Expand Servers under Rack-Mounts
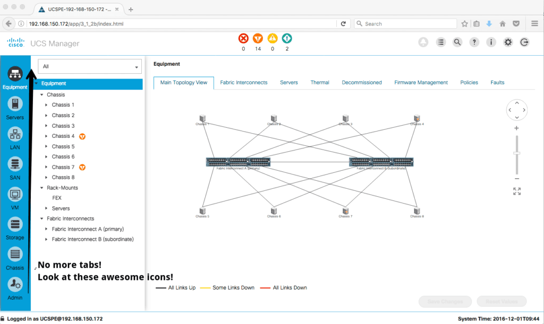The image size is (544, 324). [x=46, y=208]
